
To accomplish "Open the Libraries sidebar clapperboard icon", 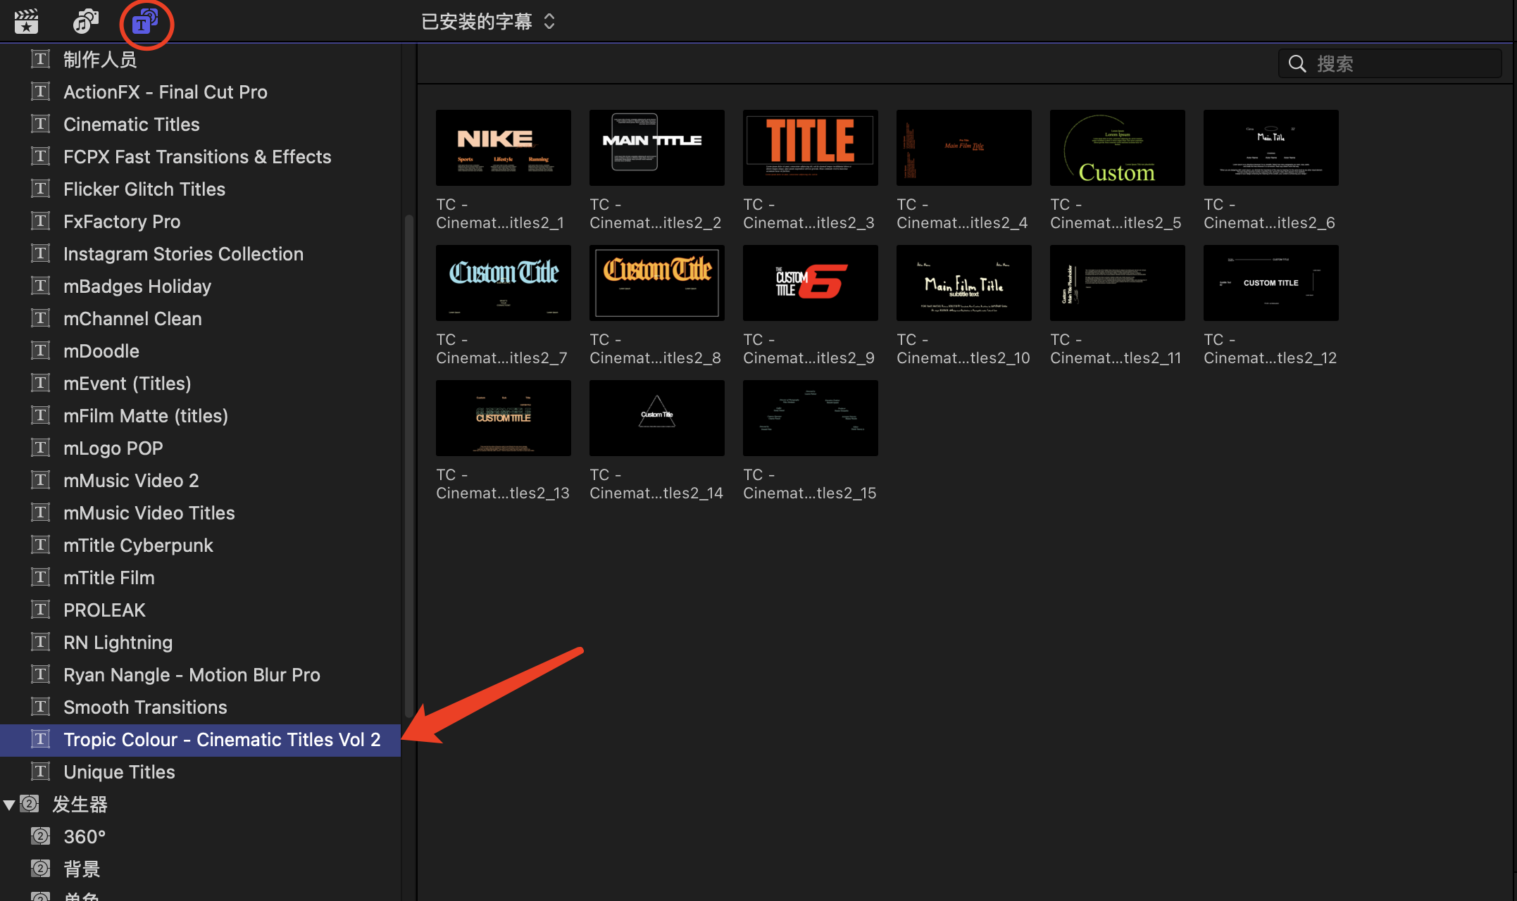I will click(26, 22).
